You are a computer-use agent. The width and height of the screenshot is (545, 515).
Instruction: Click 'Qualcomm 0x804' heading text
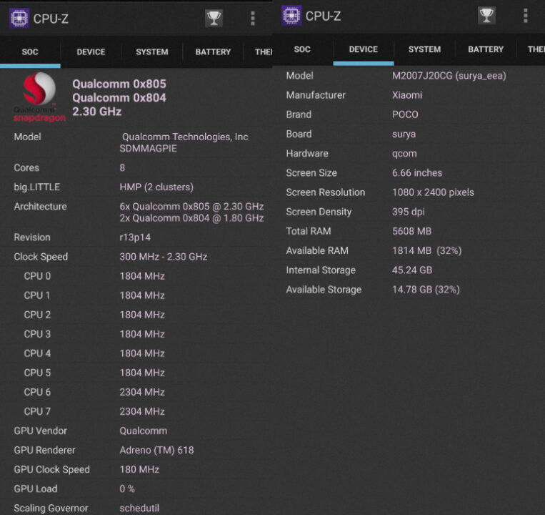pos(119,98)
